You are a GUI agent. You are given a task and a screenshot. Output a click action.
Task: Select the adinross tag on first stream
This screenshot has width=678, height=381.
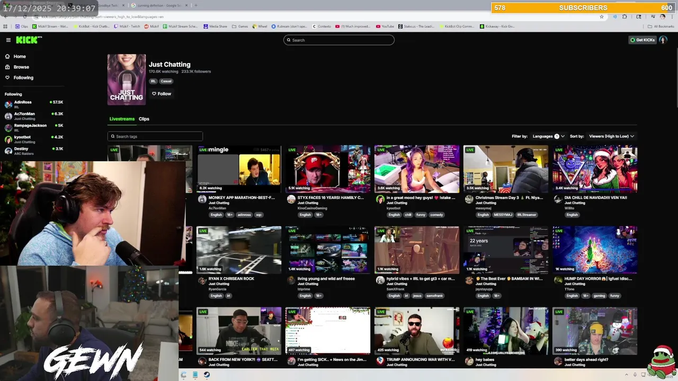coord(244,215)
